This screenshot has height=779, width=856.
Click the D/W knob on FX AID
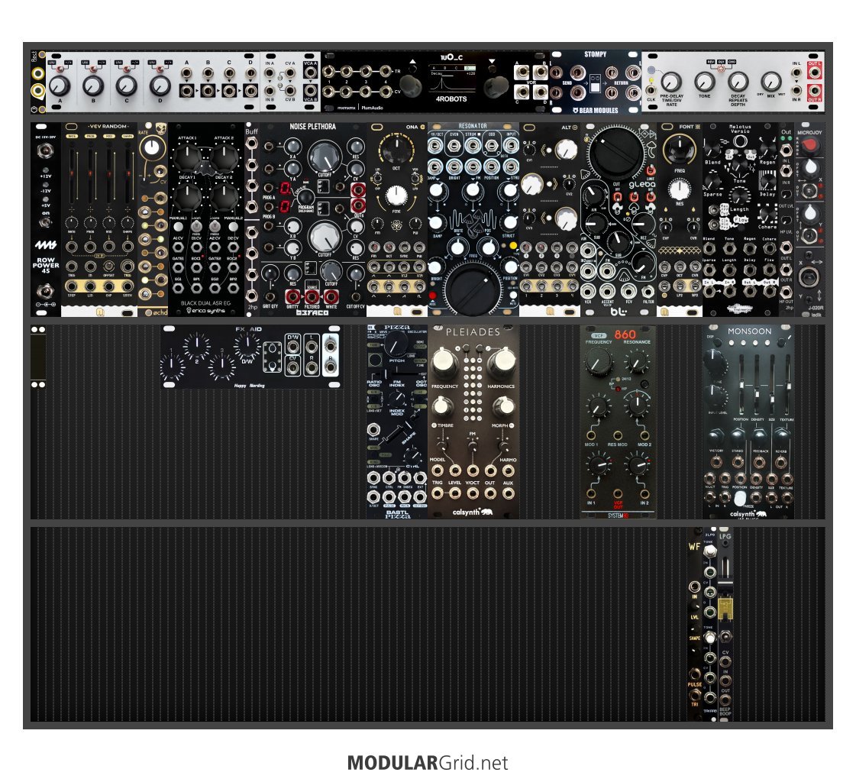tap(247, 345)
